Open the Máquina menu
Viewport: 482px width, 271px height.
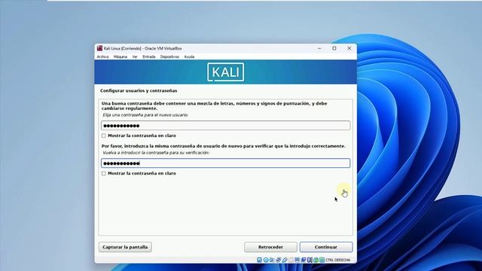pyautogui.click(x=120, y=57)
